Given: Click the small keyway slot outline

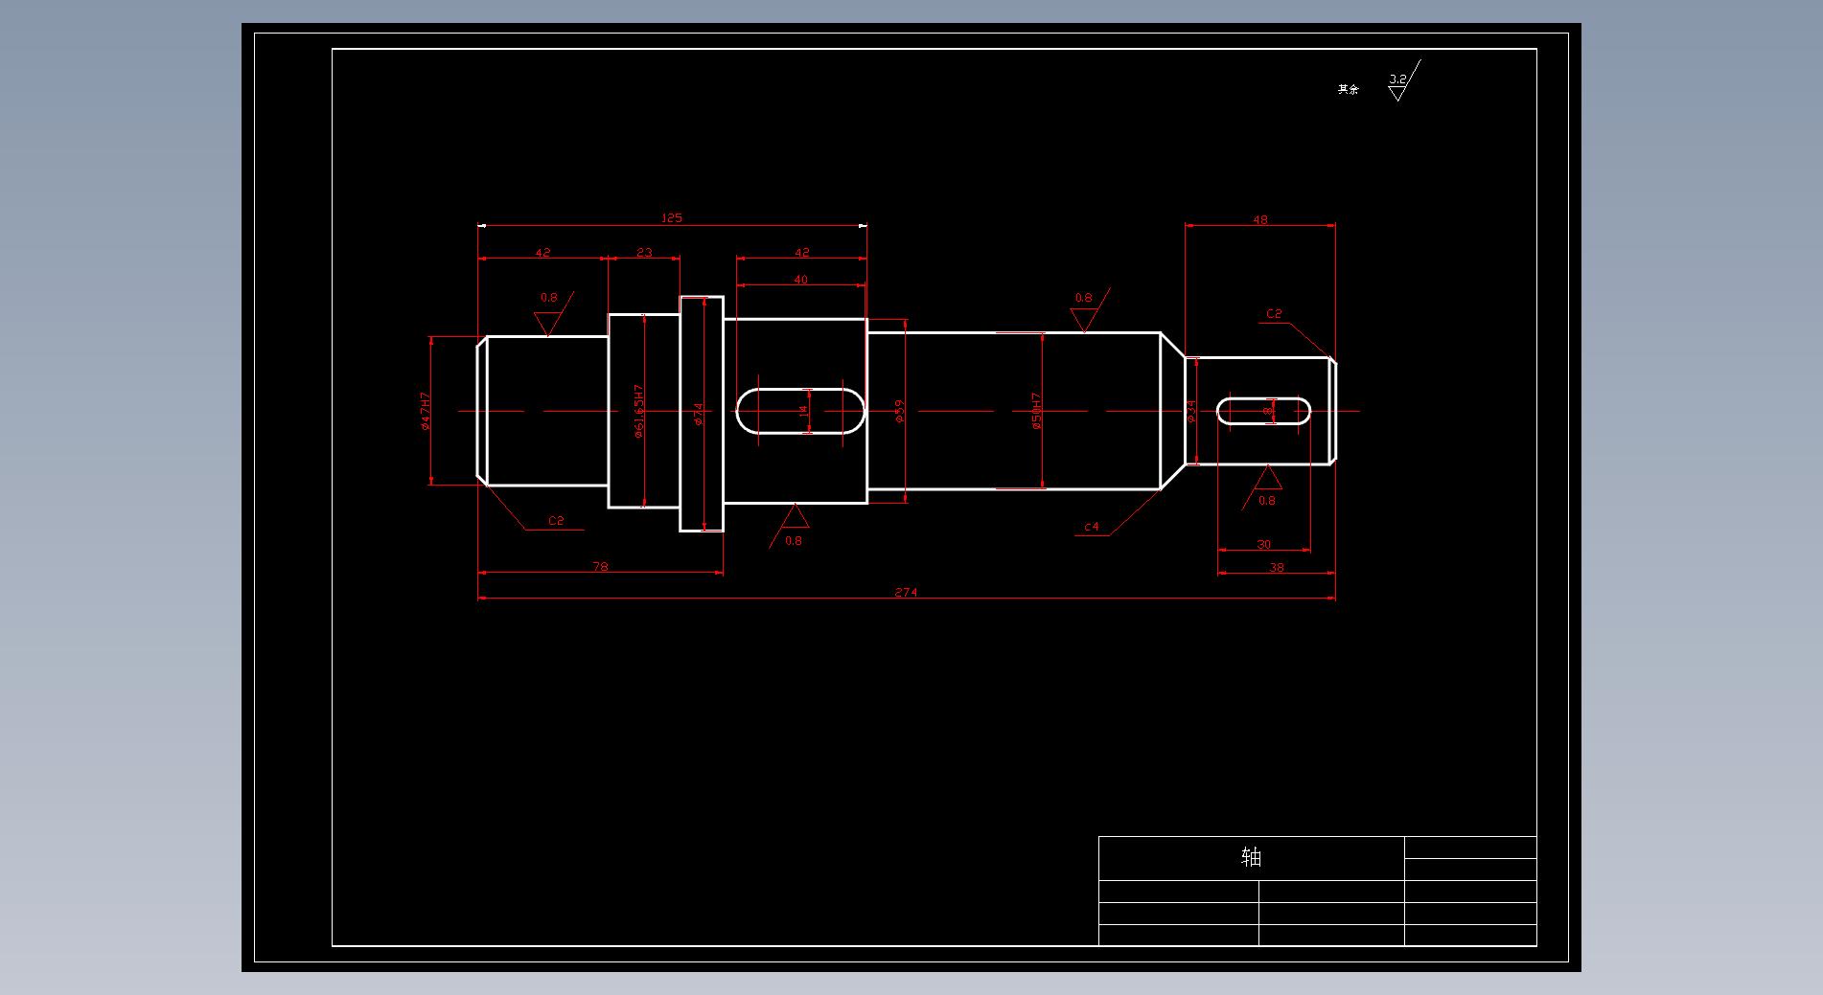Looking at the screenshot, I should point(1264,411).
